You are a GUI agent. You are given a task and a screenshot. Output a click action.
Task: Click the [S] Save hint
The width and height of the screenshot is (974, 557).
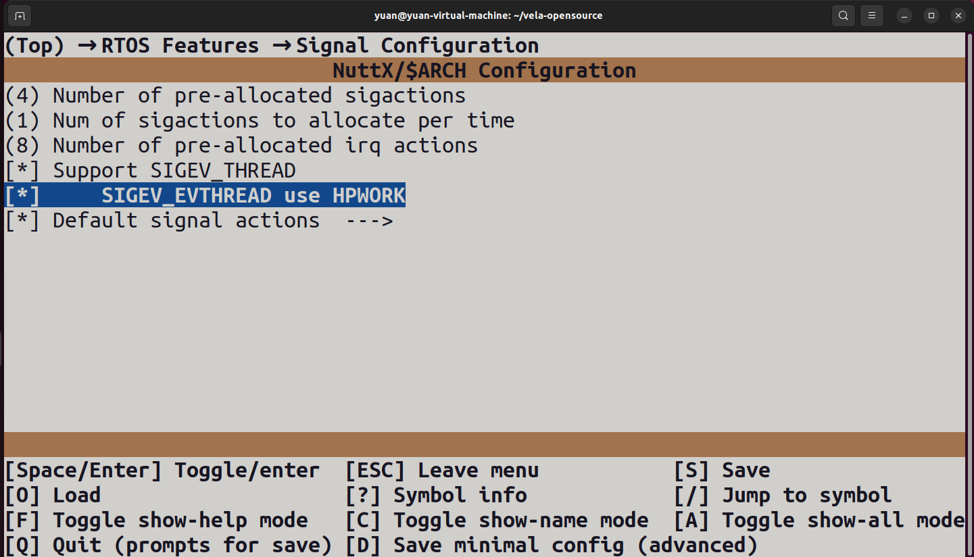pyautogui.click(x=722, y=470)
